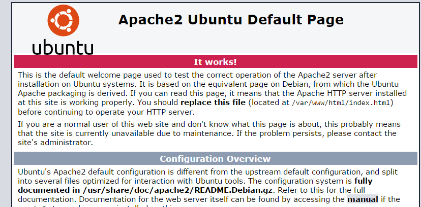
Task: Open the 'manual' link
Action: (363, 199)
